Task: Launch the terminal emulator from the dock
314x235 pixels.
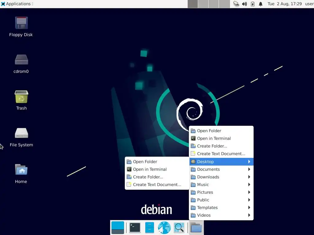Action: coord(135,228)
